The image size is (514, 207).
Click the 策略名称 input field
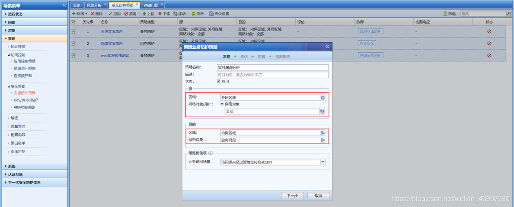272,67
